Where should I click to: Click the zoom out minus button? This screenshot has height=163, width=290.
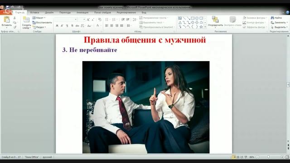[257, 157]
